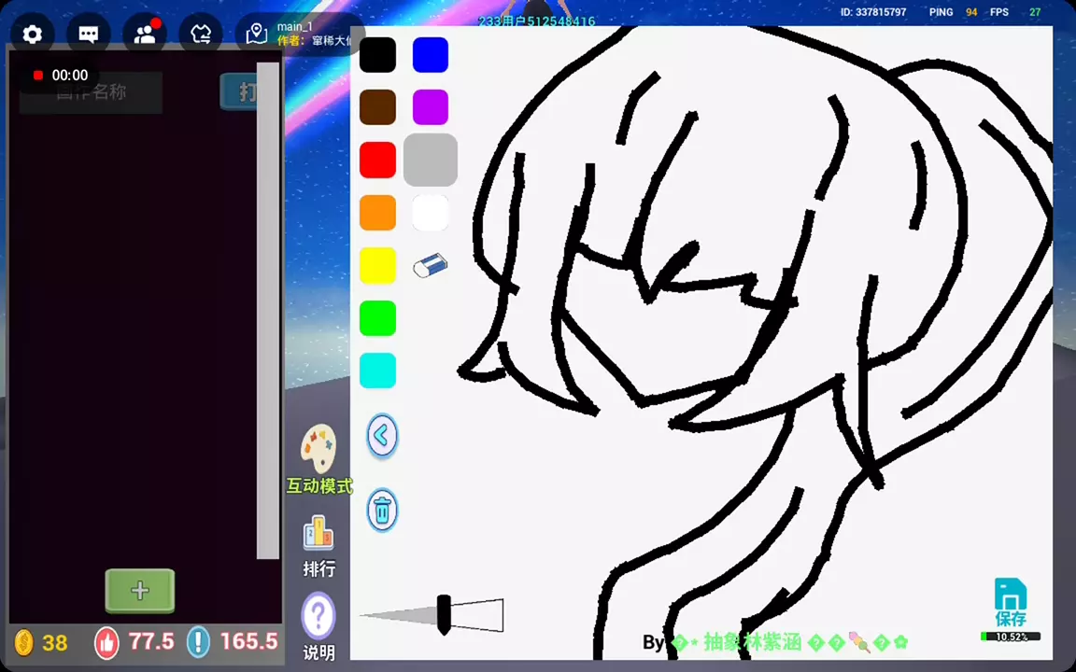1076x672 pixels.
Task: Collapse palette with left arrow button
Action: (382, 436)
